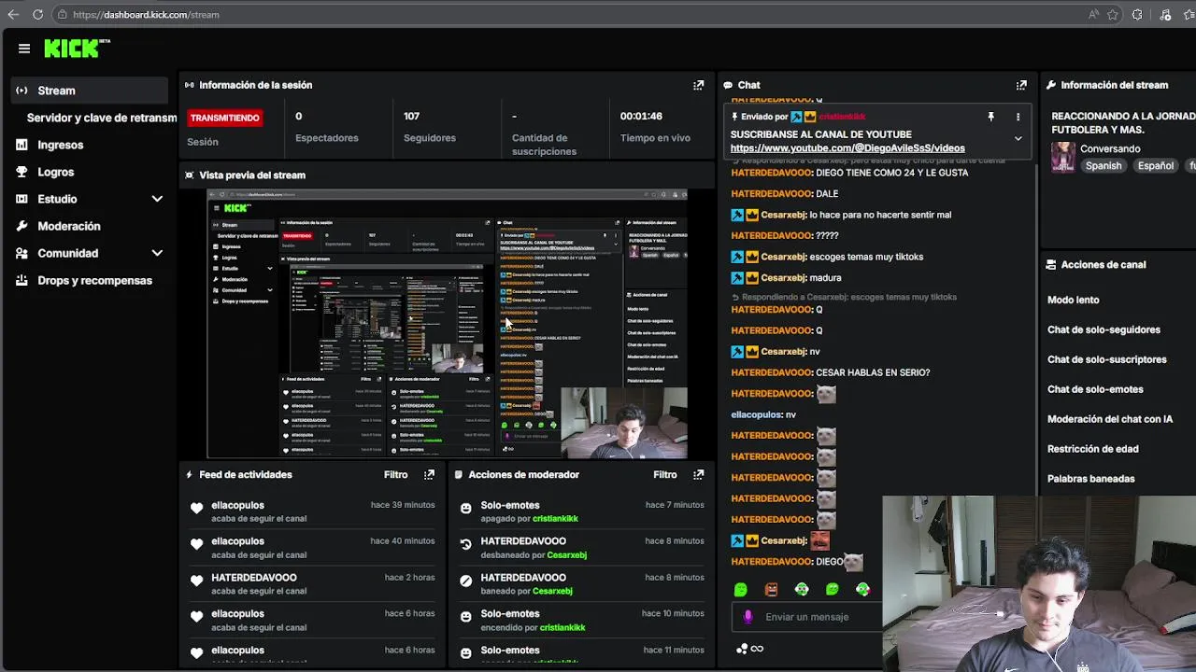Image resolution: width=1196 pixels, height=672 pixels.
Task: Open the pinned message three-dot menu
Action: [x=1018, y=117]
